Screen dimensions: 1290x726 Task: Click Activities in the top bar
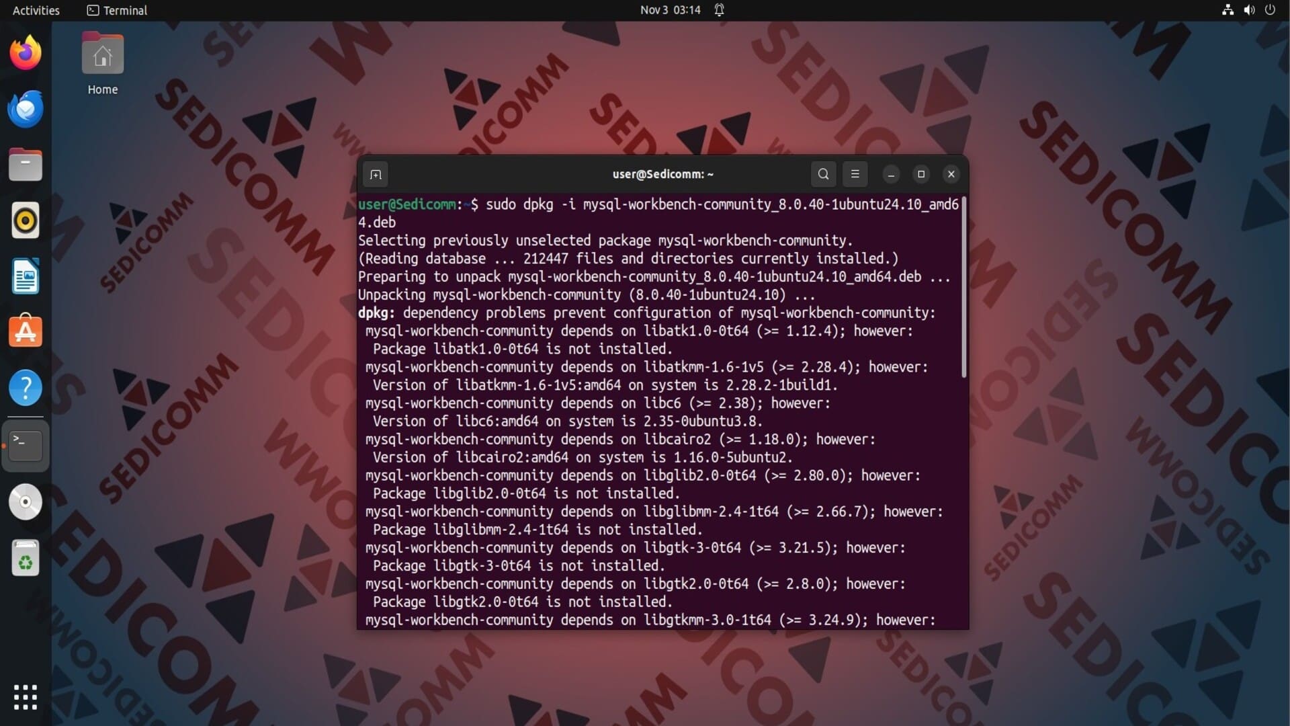point(36,10)
